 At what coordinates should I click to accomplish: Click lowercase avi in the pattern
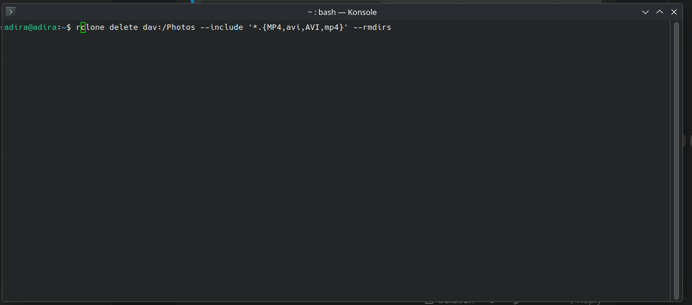[293, 27]
